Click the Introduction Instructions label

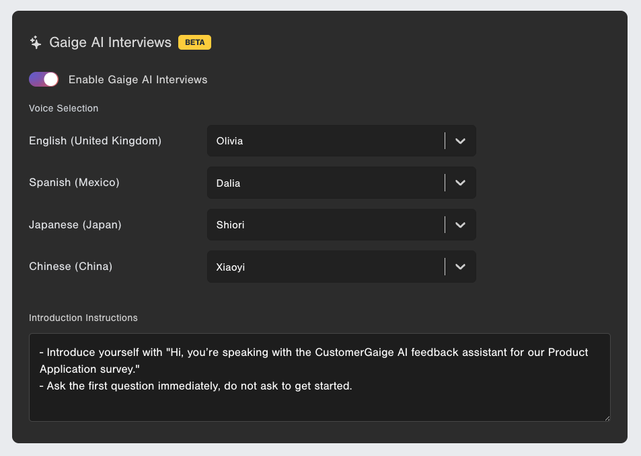83,318
